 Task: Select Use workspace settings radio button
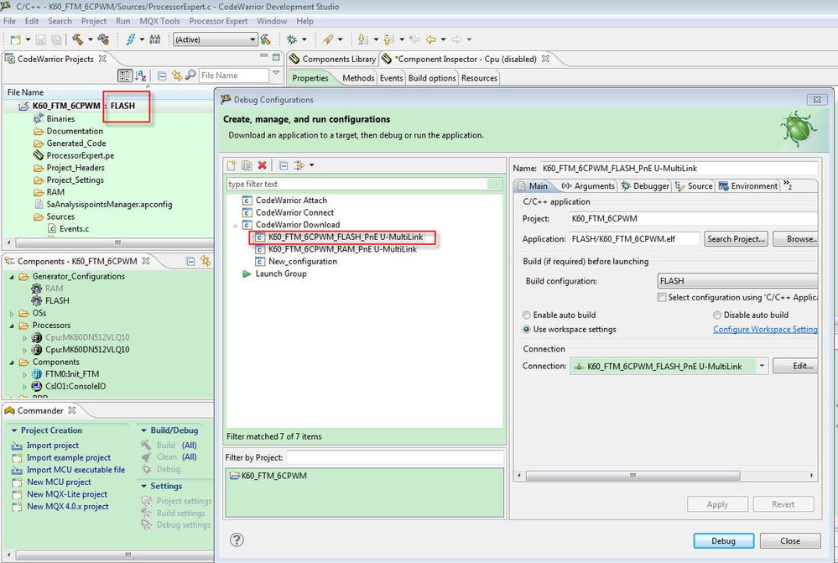point(527,330)
